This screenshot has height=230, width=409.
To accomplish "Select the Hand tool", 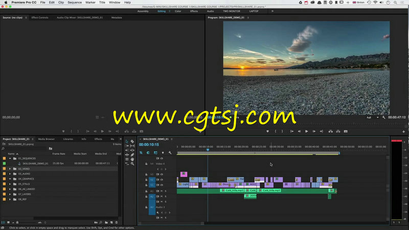I will click(132, 159).
